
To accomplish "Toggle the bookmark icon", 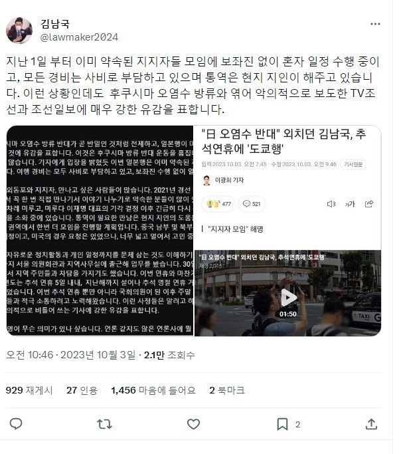I will pyautogui.click(x=282, y=424).
